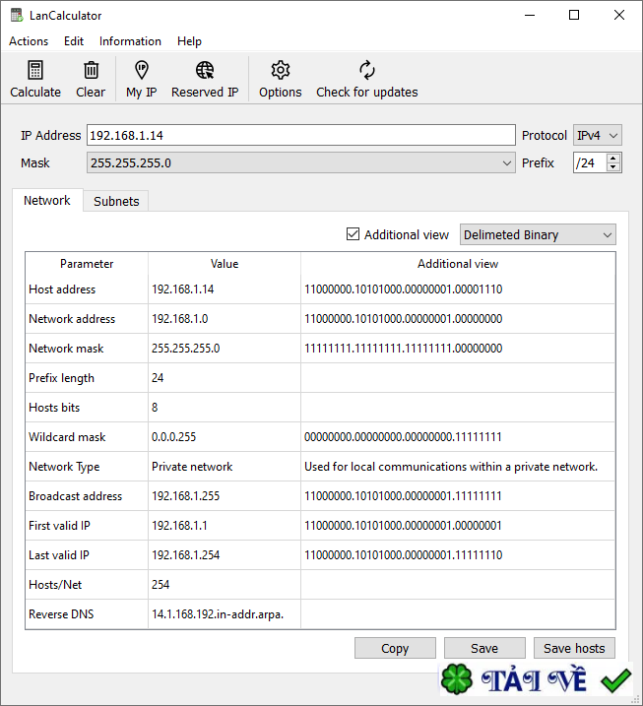643x706 pixels.
Task: Open the Options gear icon
Action: point(281,71)
